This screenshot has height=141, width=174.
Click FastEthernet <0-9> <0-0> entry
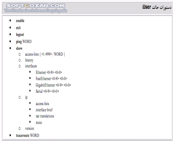(51, 79)
